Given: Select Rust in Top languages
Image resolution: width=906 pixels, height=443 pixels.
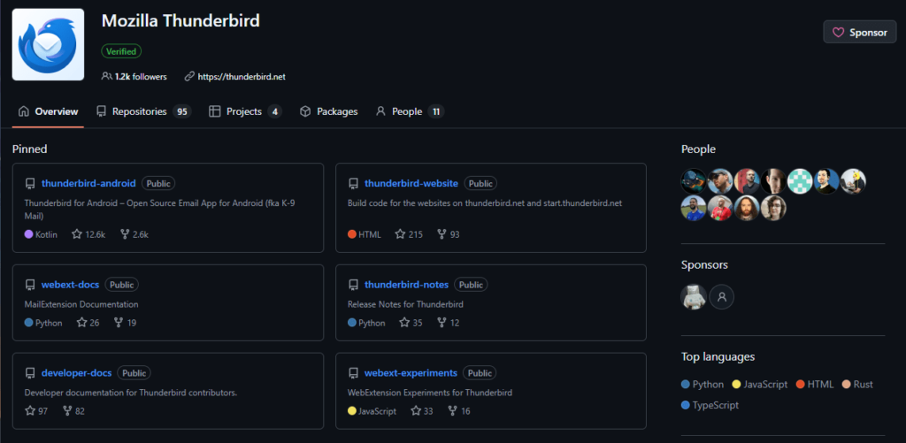Looking at the screenshot, I should (863, 385).
